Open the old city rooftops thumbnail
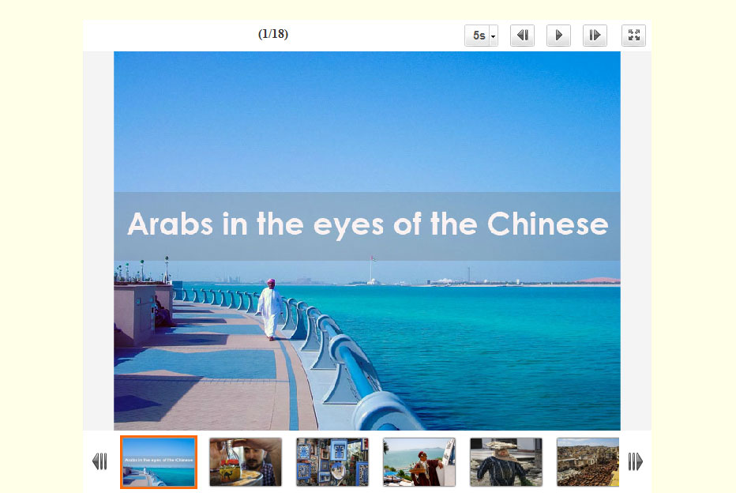The image size is (736, 493). pyautogui.click(x=588, y=462)
